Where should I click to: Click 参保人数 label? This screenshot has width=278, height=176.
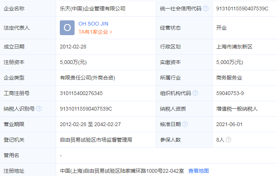coord(170,140)
